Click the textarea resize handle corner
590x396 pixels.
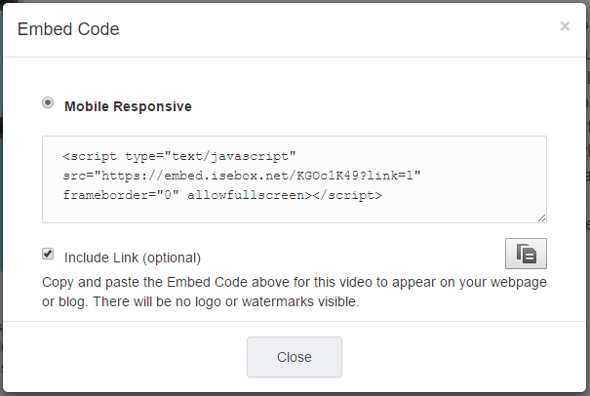(x=542, y=218)
